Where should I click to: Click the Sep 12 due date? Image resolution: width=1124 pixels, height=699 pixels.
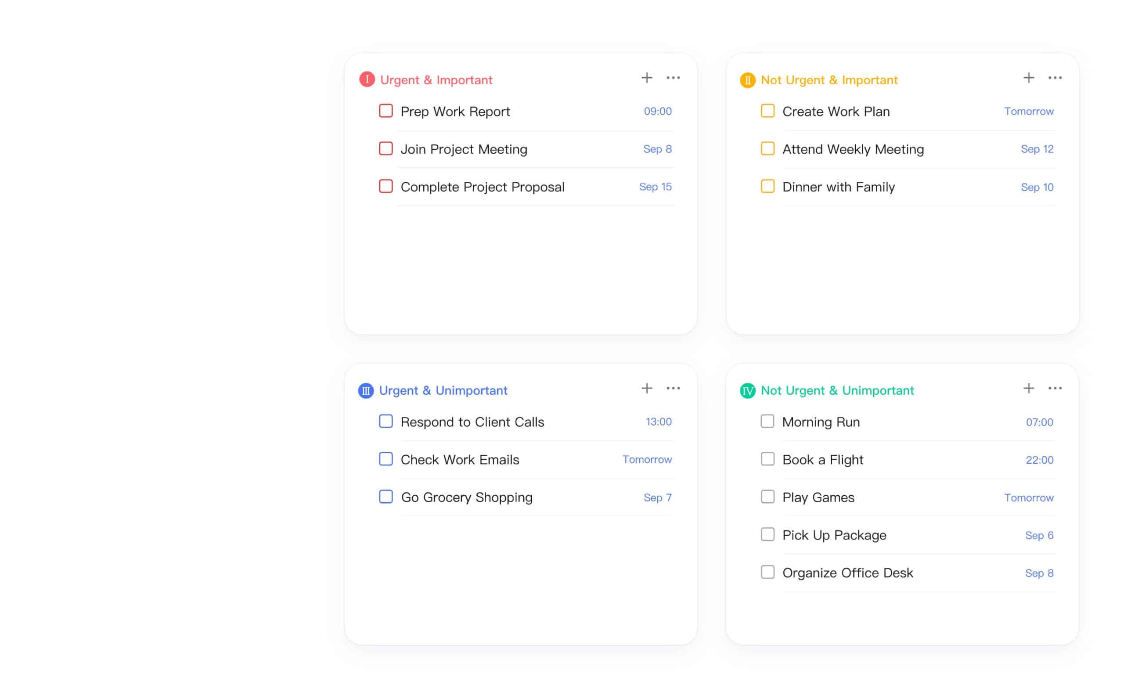click(1037, 149)
